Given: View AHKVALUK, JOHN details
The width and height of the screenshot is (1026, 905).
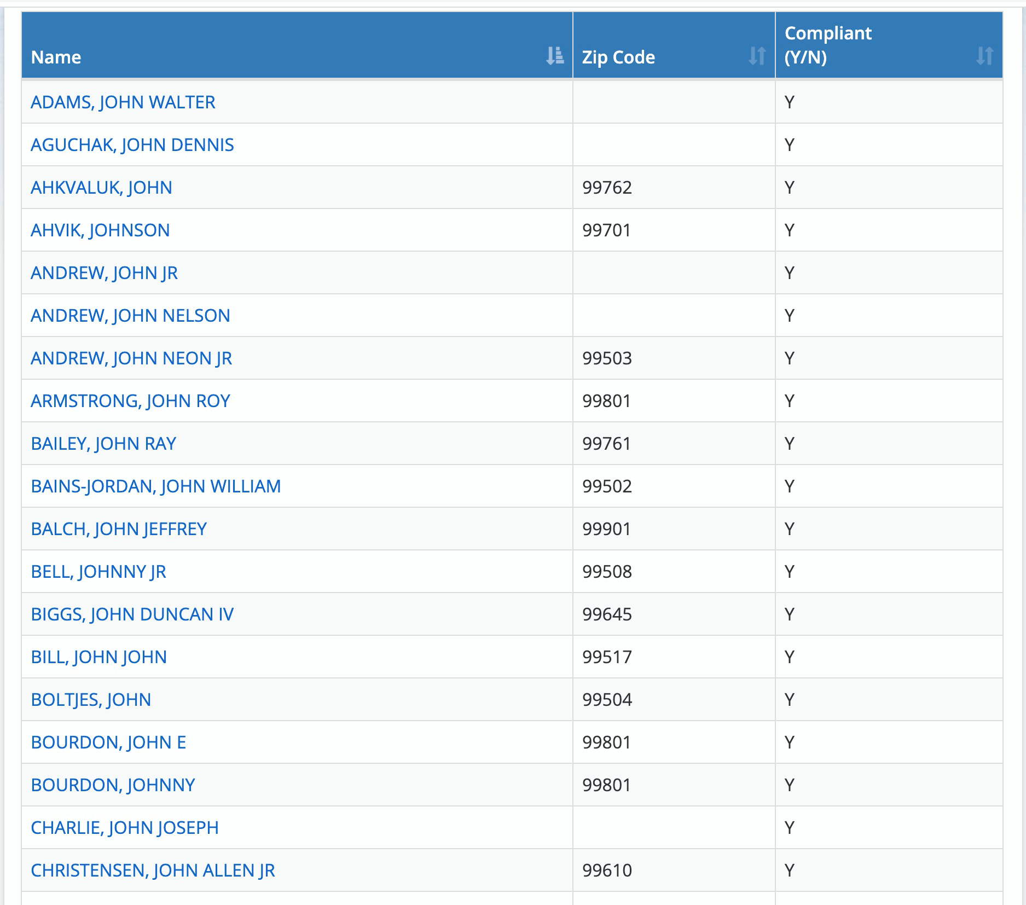Looking at the screenshot, I should click(x=101, y=188).
